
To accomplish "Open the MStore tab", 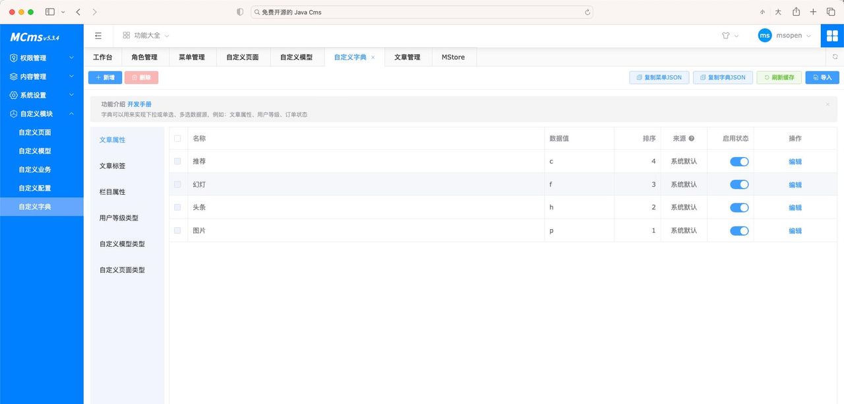I will tap(453, 57).
